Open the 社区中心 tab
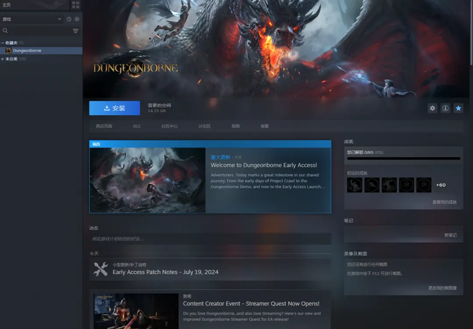This screenshot has width=473, height=329. [169, 126]
